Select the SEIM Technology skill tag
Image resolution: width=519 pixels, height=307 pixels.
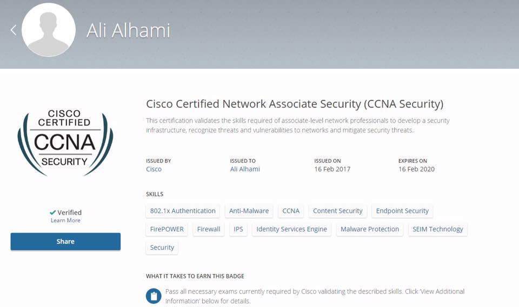[437, 229]
